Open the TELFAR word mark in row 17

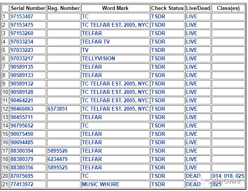92,151
